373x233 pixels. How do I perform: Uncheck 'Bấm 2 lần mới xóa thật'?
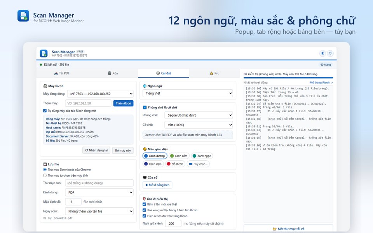click(144, 204)
